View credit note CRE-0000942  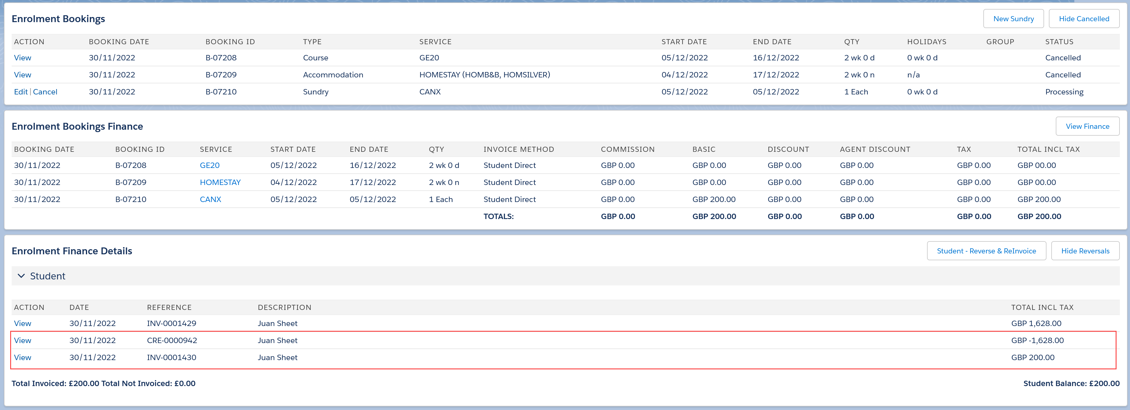22,341
